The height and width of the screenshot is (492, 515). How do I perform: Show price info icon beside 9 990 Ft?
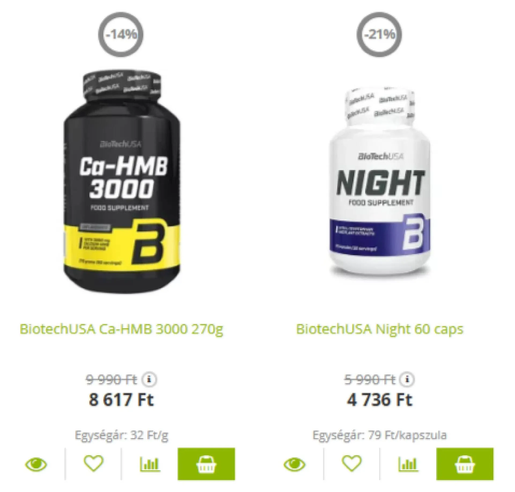[149, 379]
